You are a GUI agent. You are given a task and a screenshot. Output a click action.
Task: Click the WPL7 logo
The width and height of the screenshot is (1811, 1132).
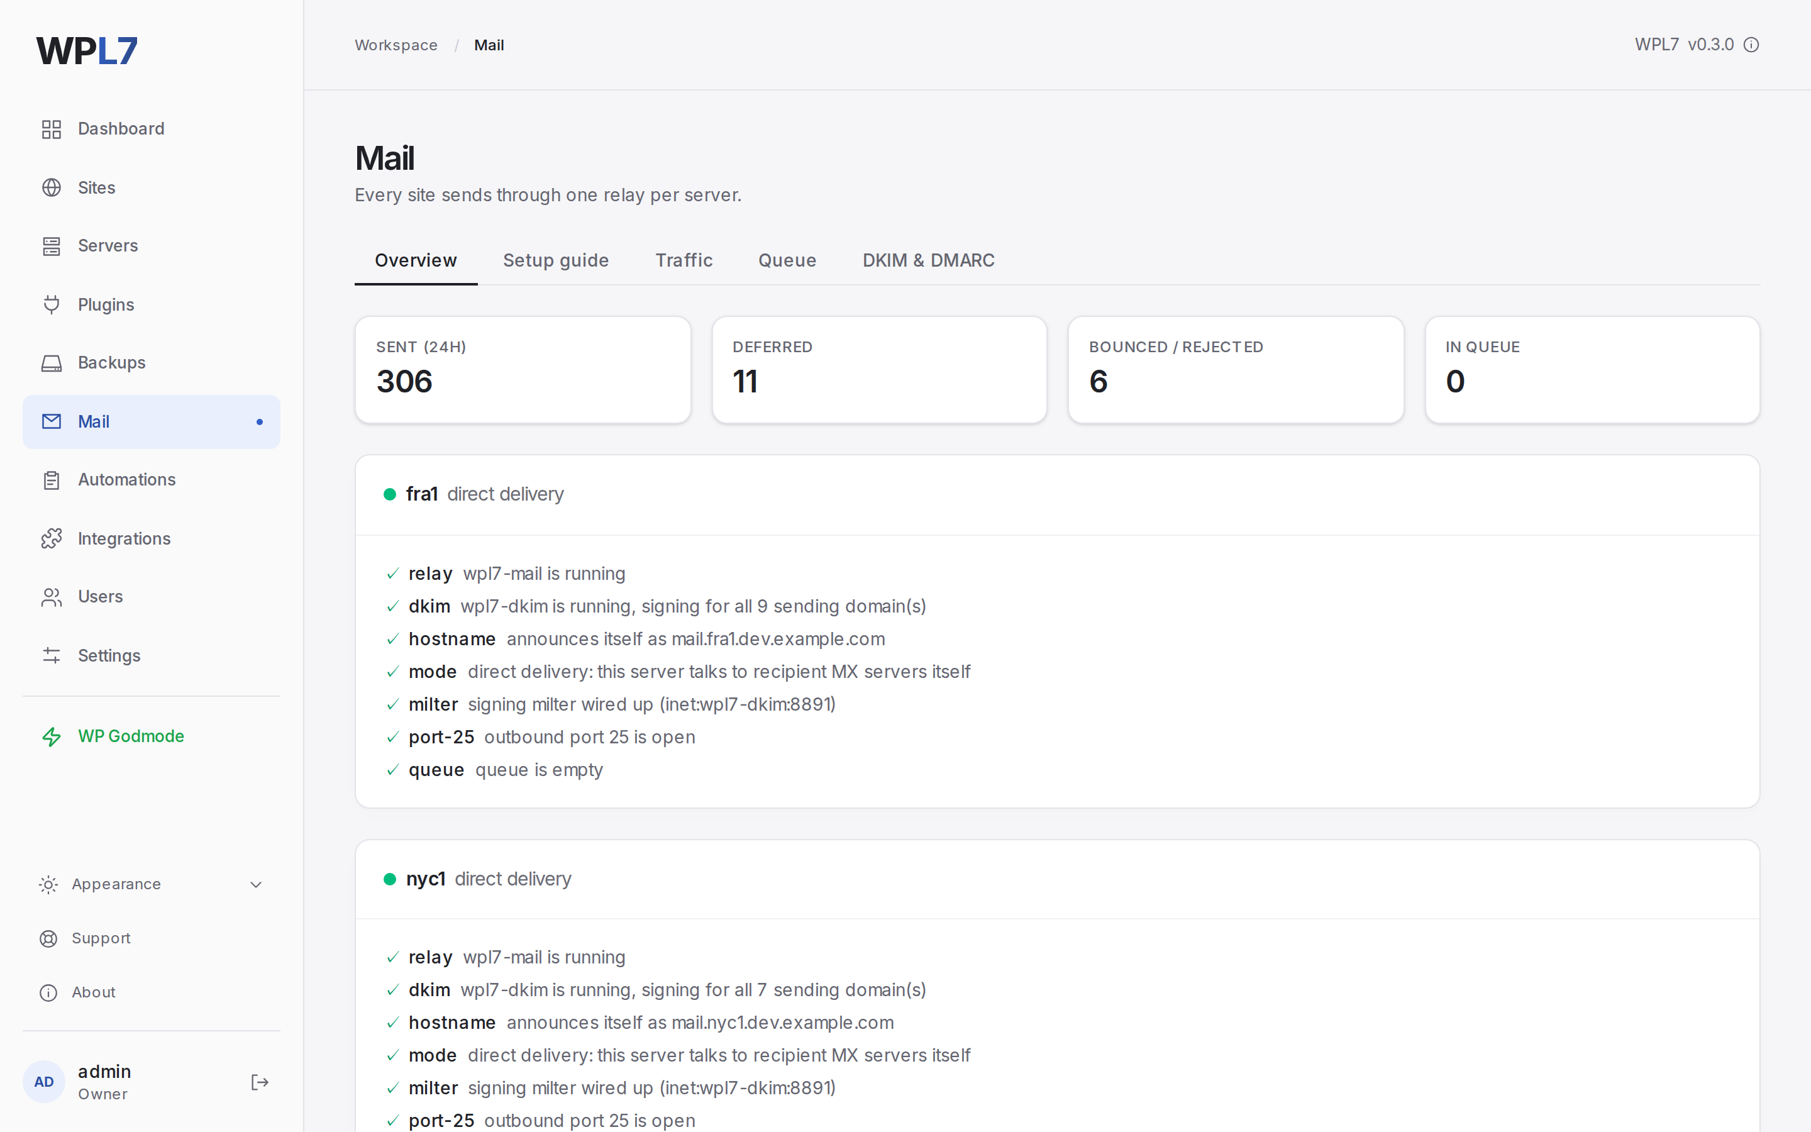(87, 51)
